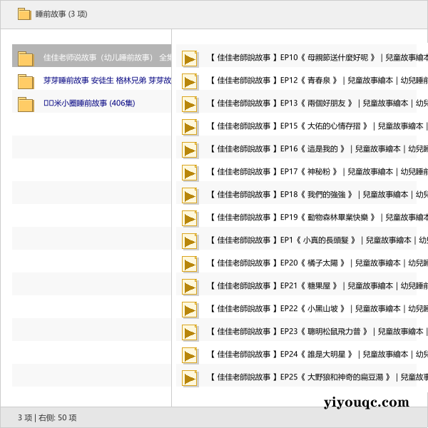Click the 米小圈睡前故事 folder icon

pyautogui.click(x=26, y=104)
